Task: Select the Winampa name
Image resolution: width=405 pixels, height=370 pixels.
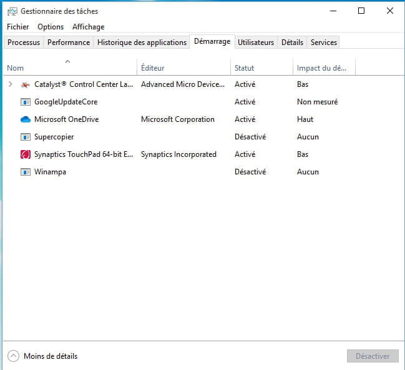Action: click(50, 172)
